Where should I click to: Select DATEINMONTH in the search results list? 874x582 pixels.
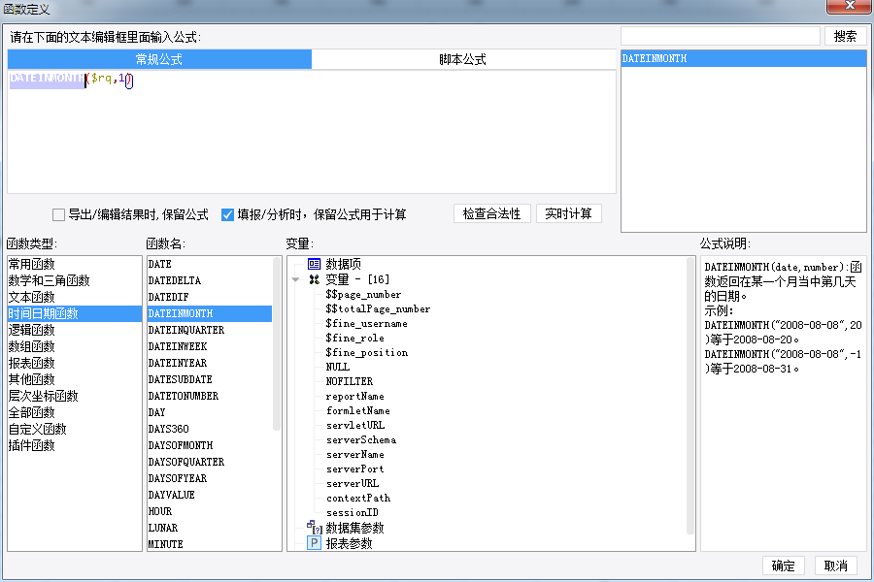(744, 58)
